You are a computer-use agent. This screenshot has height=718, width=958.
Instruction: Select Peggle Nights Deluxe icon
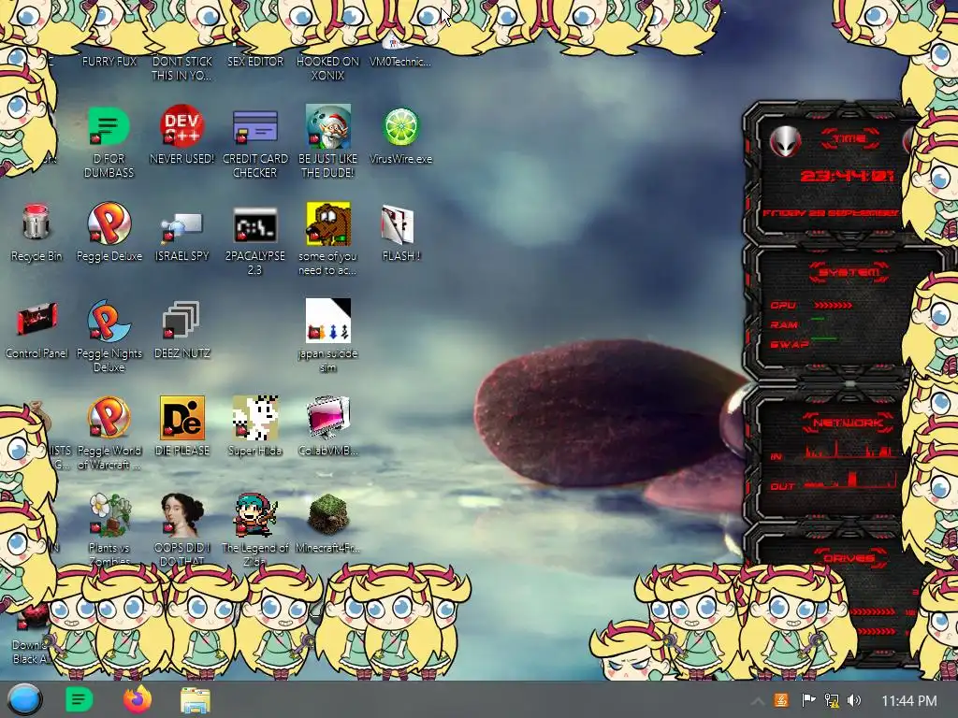pos(109,322)
